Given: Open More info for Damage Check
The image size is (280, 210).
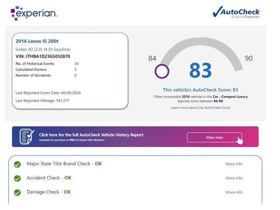Looking at the screenshot, I should click(234, 192).
